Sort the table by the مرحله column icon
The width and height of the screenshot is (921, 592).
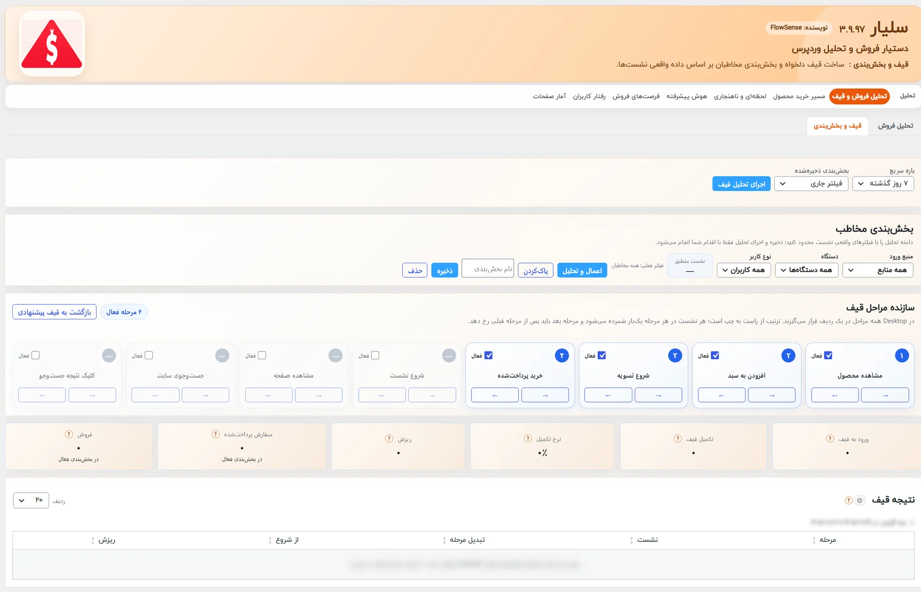tap(814, 540)
